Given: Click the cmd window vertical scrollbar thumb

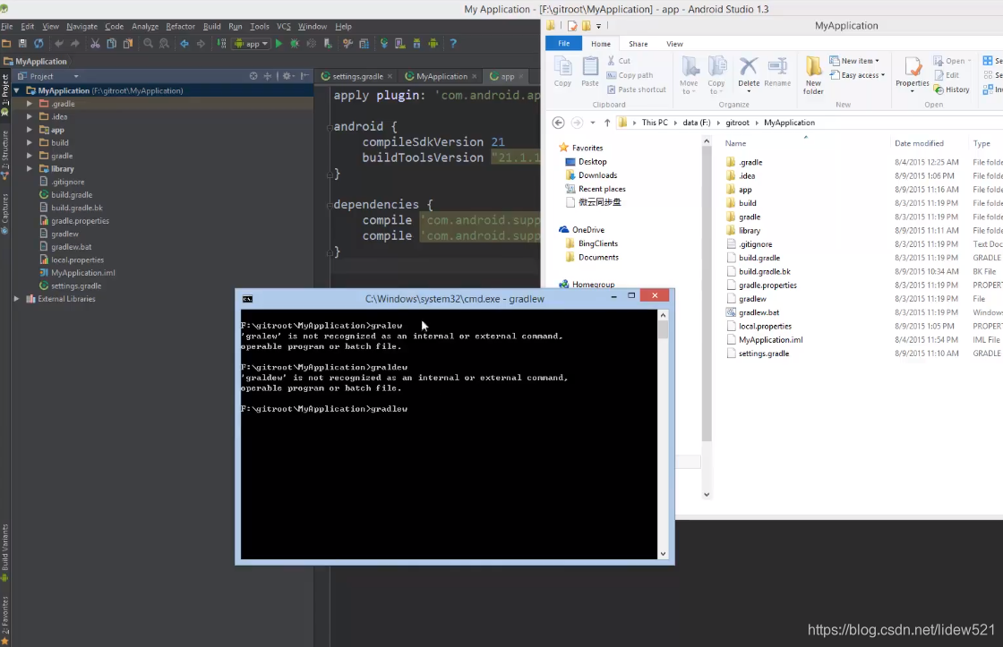Looking at the screenshot, I should point(663,330).
